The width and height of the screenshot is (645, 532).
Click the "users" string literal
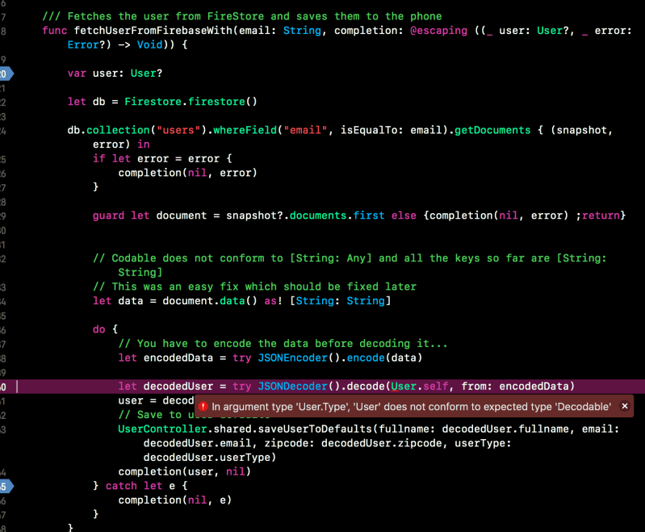pyautogui.click(x=178, y=130)
